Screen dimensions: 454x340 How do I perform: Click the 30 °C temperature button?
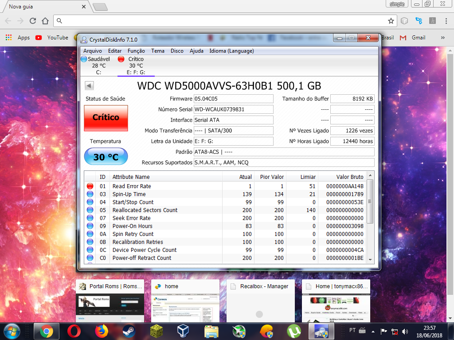106,156
